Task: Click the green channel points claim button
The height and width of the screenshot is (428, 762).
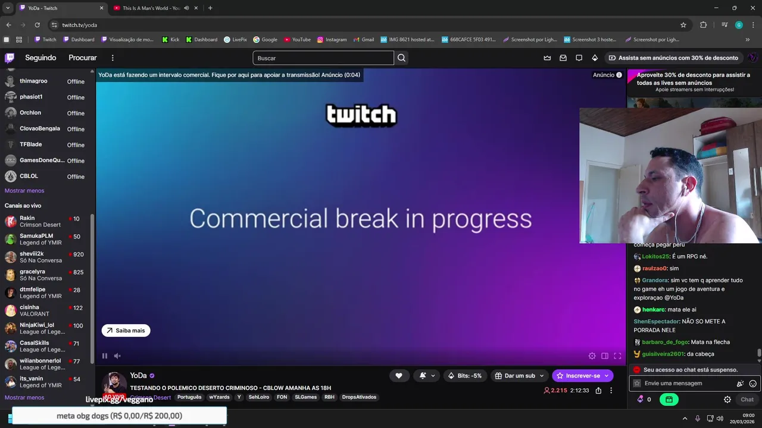Action: [669, 399]
